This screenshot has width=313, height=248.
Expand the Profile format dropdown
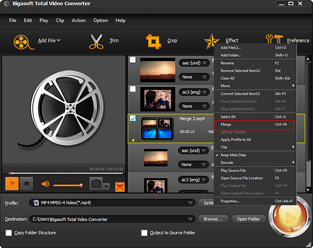coord(190,203)
